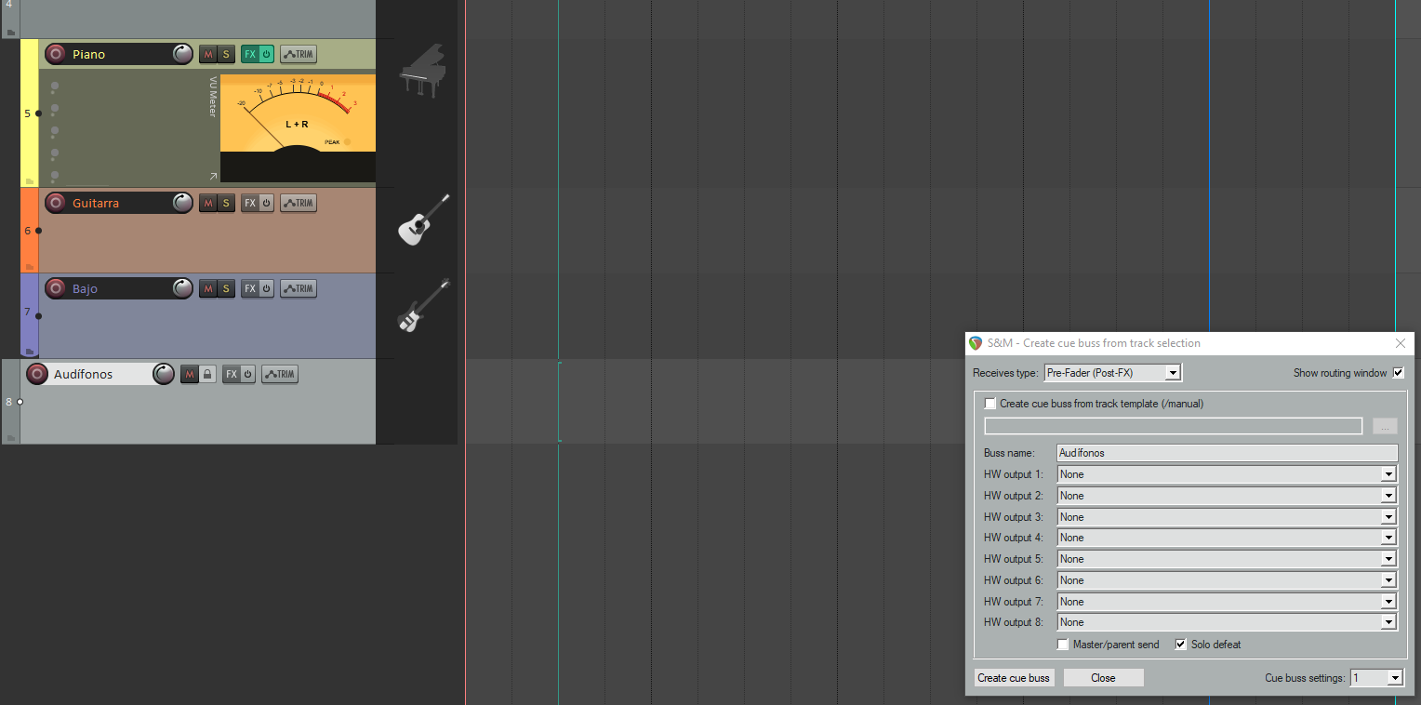Click the TRIM envelope button on Bajo
The image size is (1421, 705).
299,288
